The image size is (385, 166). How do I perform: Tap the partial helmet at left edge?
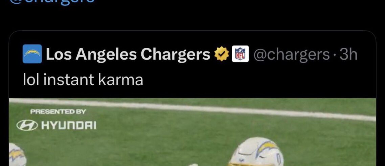18,155
